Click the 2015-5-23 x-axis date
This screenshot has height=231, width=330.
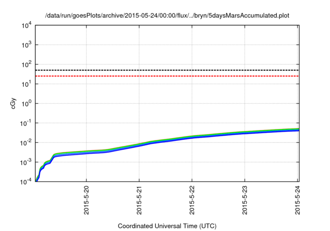coord(244,200)
